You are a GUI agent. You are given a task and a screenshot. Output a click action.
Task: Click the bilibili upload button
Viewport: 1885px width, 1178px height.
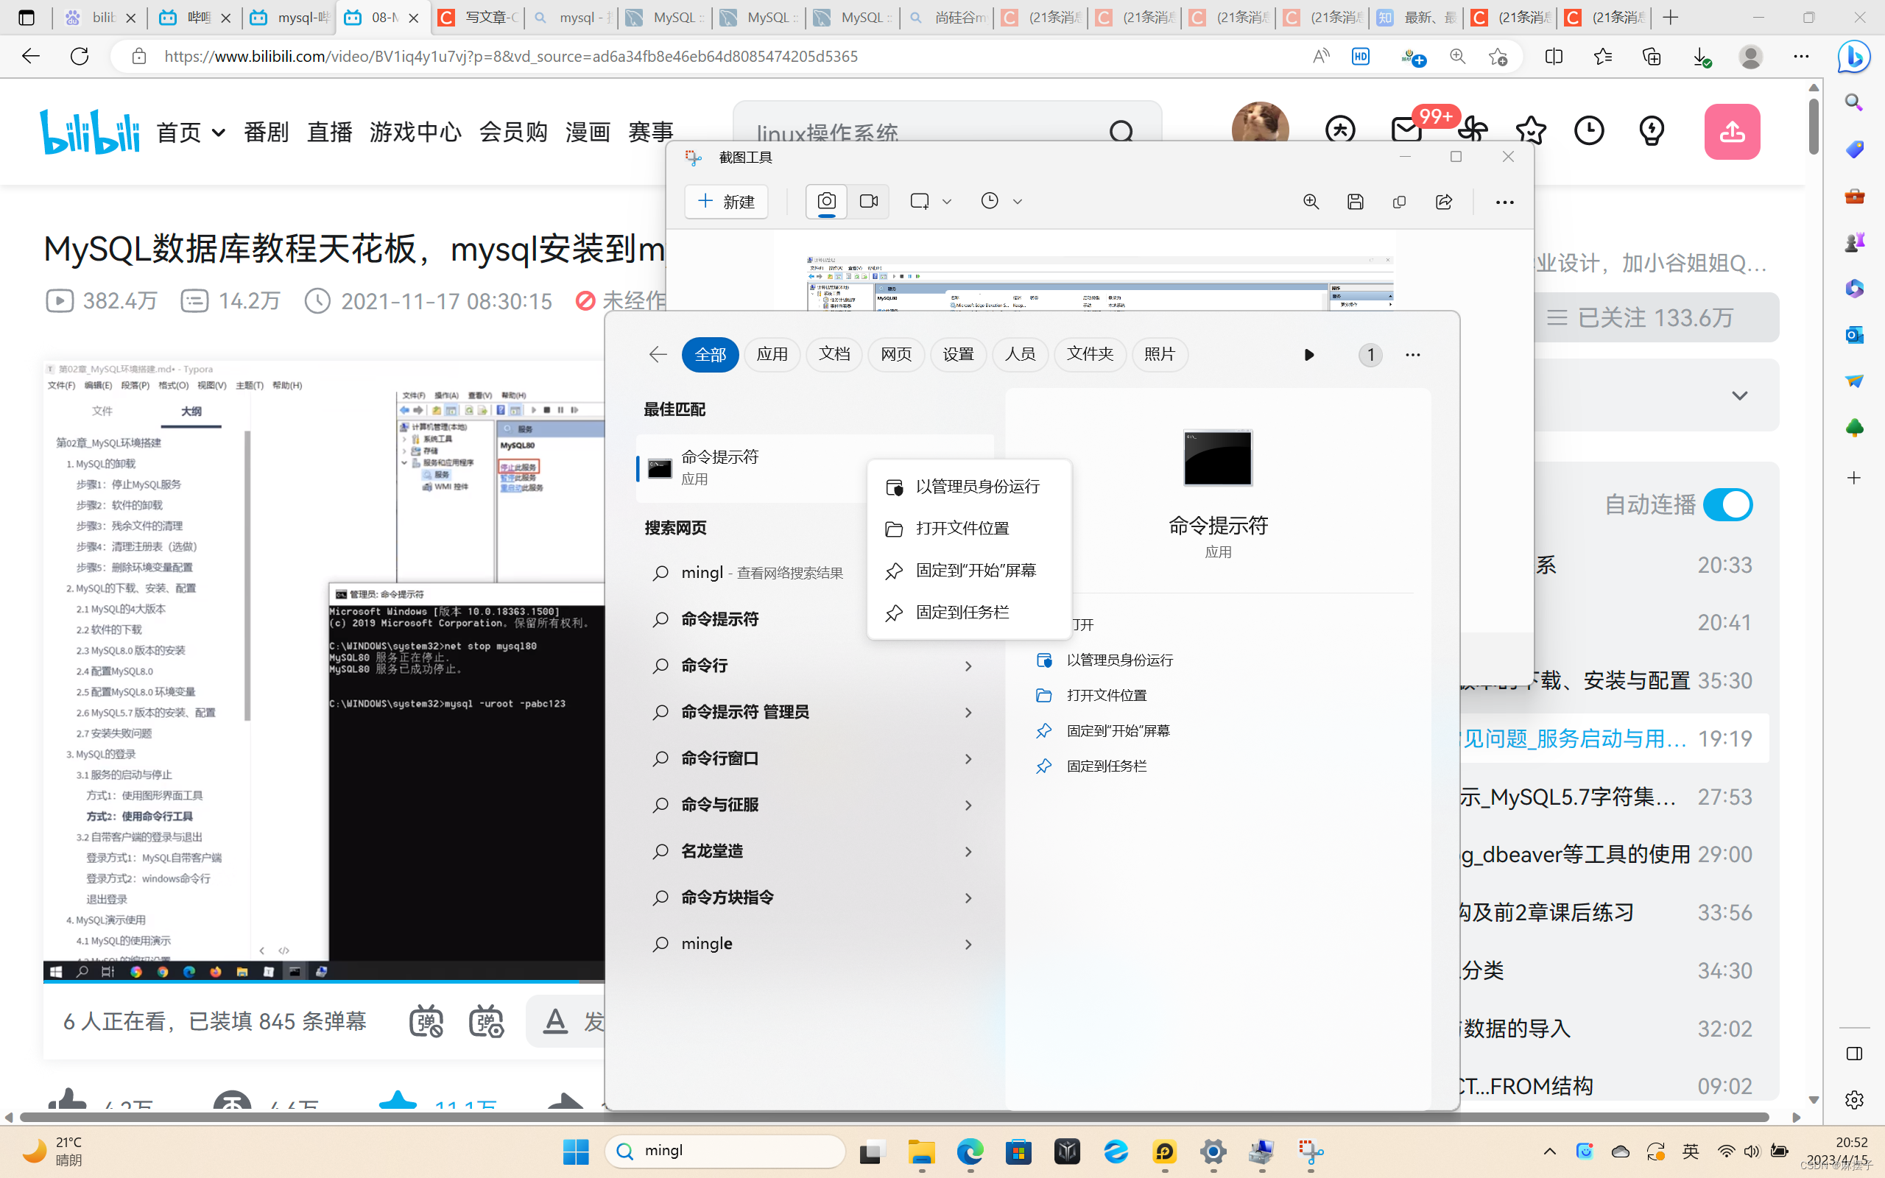point(1732,132)
